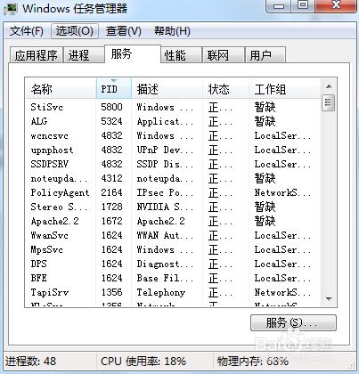Viewport: 359px width, 374px height.
Task: Select the wcncsvc service row
Action: 173,135
